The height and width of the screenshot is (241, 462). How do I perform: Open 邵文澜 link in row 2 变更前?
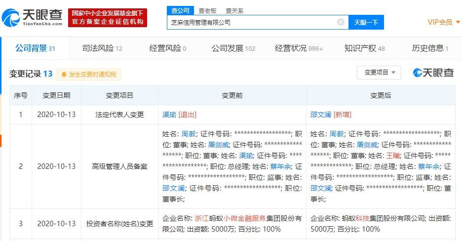(174, 188)
